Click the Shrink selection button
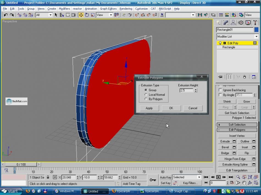The width and height of the screenshot is (261, 195). pyautogui.click(x=227, y=101)
